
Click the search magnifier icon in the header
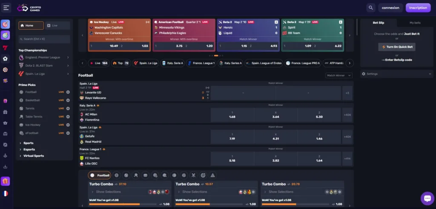coord(371,8)
